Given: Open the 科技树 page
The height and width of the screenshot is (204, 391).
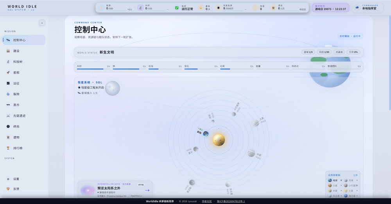Looking at the screenshot, I should coord(24,62).
